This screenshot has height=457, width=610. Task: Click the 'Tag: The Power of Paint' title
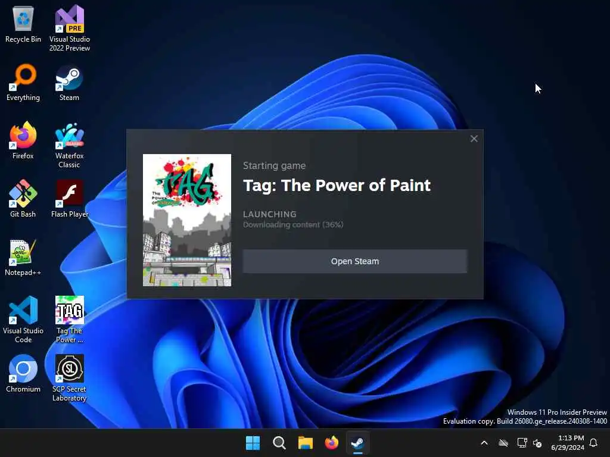(337, 186)
